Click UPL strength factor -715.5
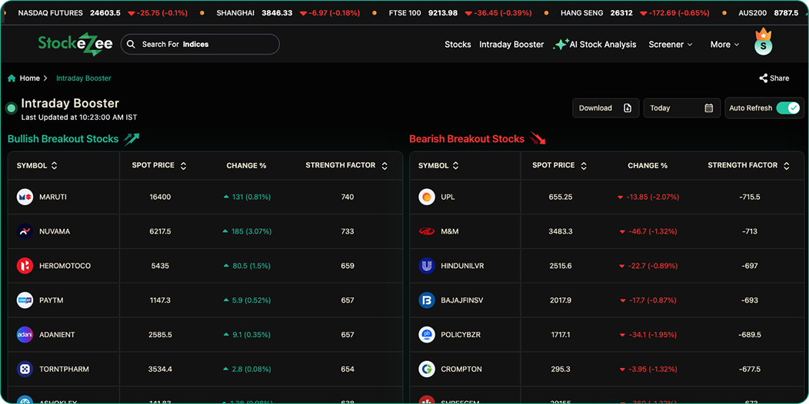 750,197
